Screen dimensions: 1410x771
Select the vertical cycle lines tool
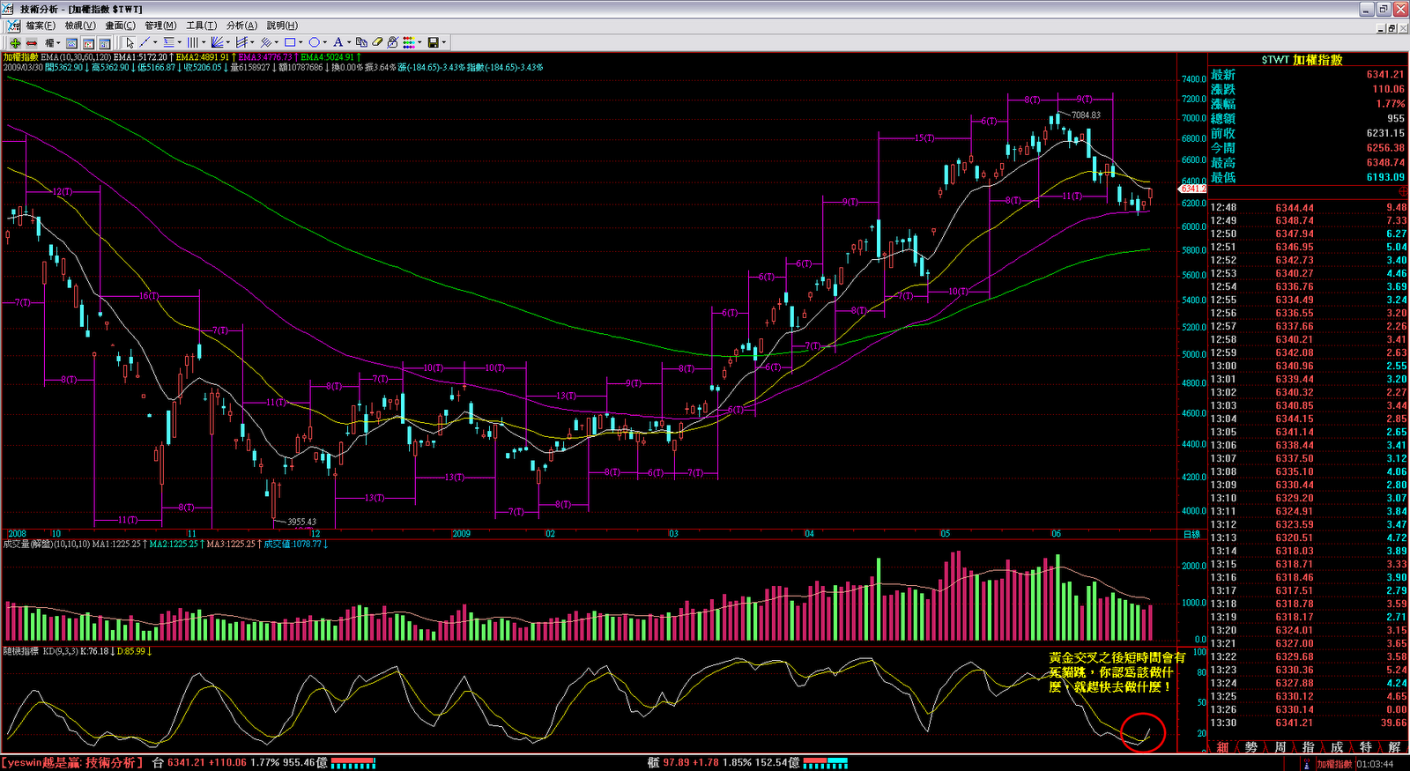pyautogui.click(x=193, y=42)
